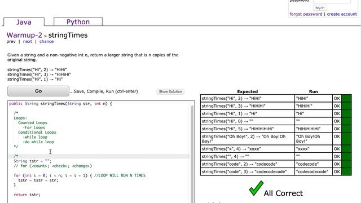
Task: Select expected row stringTimes("Hi", 5)
Action: click(248, 129)
